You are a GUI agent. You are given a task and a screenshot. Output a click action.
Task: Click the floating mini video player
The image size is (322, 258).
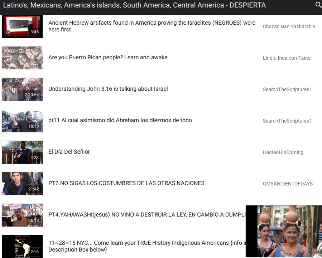click(283, 231)
